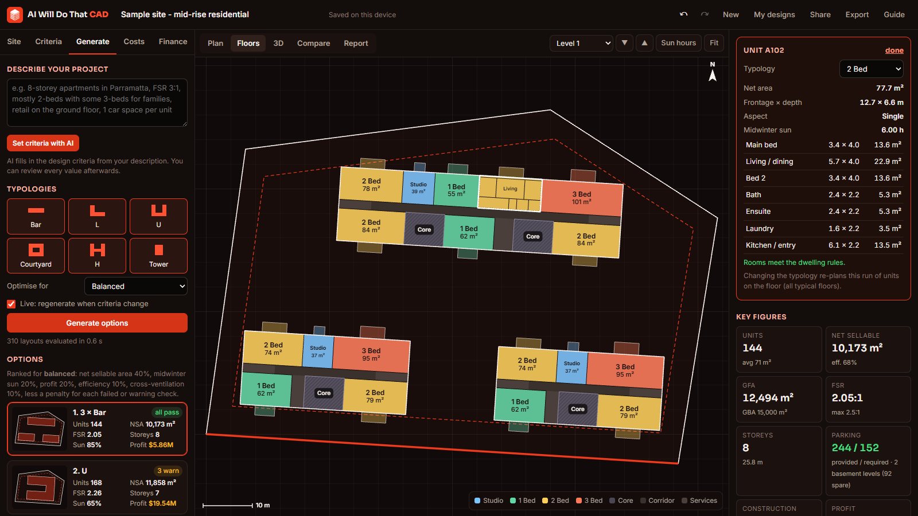Viewport: 918px width, 516px height.
Task: Click the 1 Bed legend swatch
Action: click(513, 501)
